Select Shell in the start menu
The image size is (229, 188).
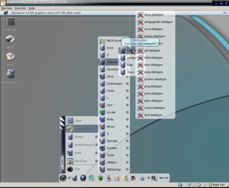tap(82, 121)
